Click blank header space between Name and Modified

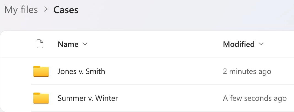[x=154, y=44]
